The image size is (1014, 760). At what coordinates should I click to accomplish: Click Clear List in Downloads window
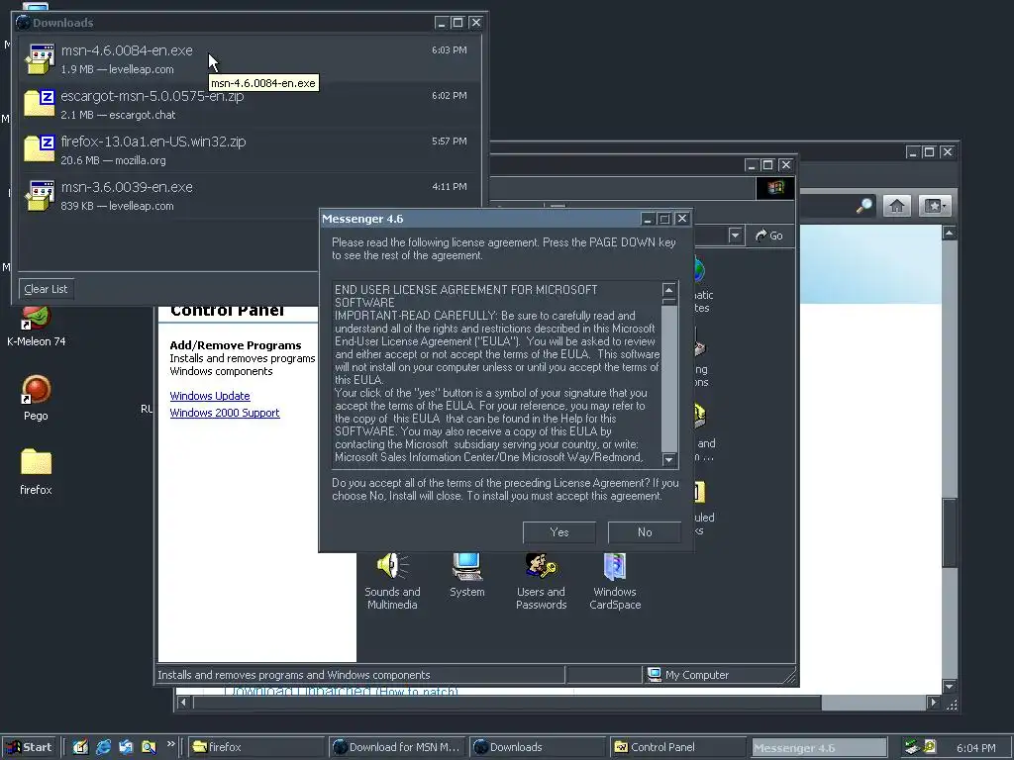[46, 289]
